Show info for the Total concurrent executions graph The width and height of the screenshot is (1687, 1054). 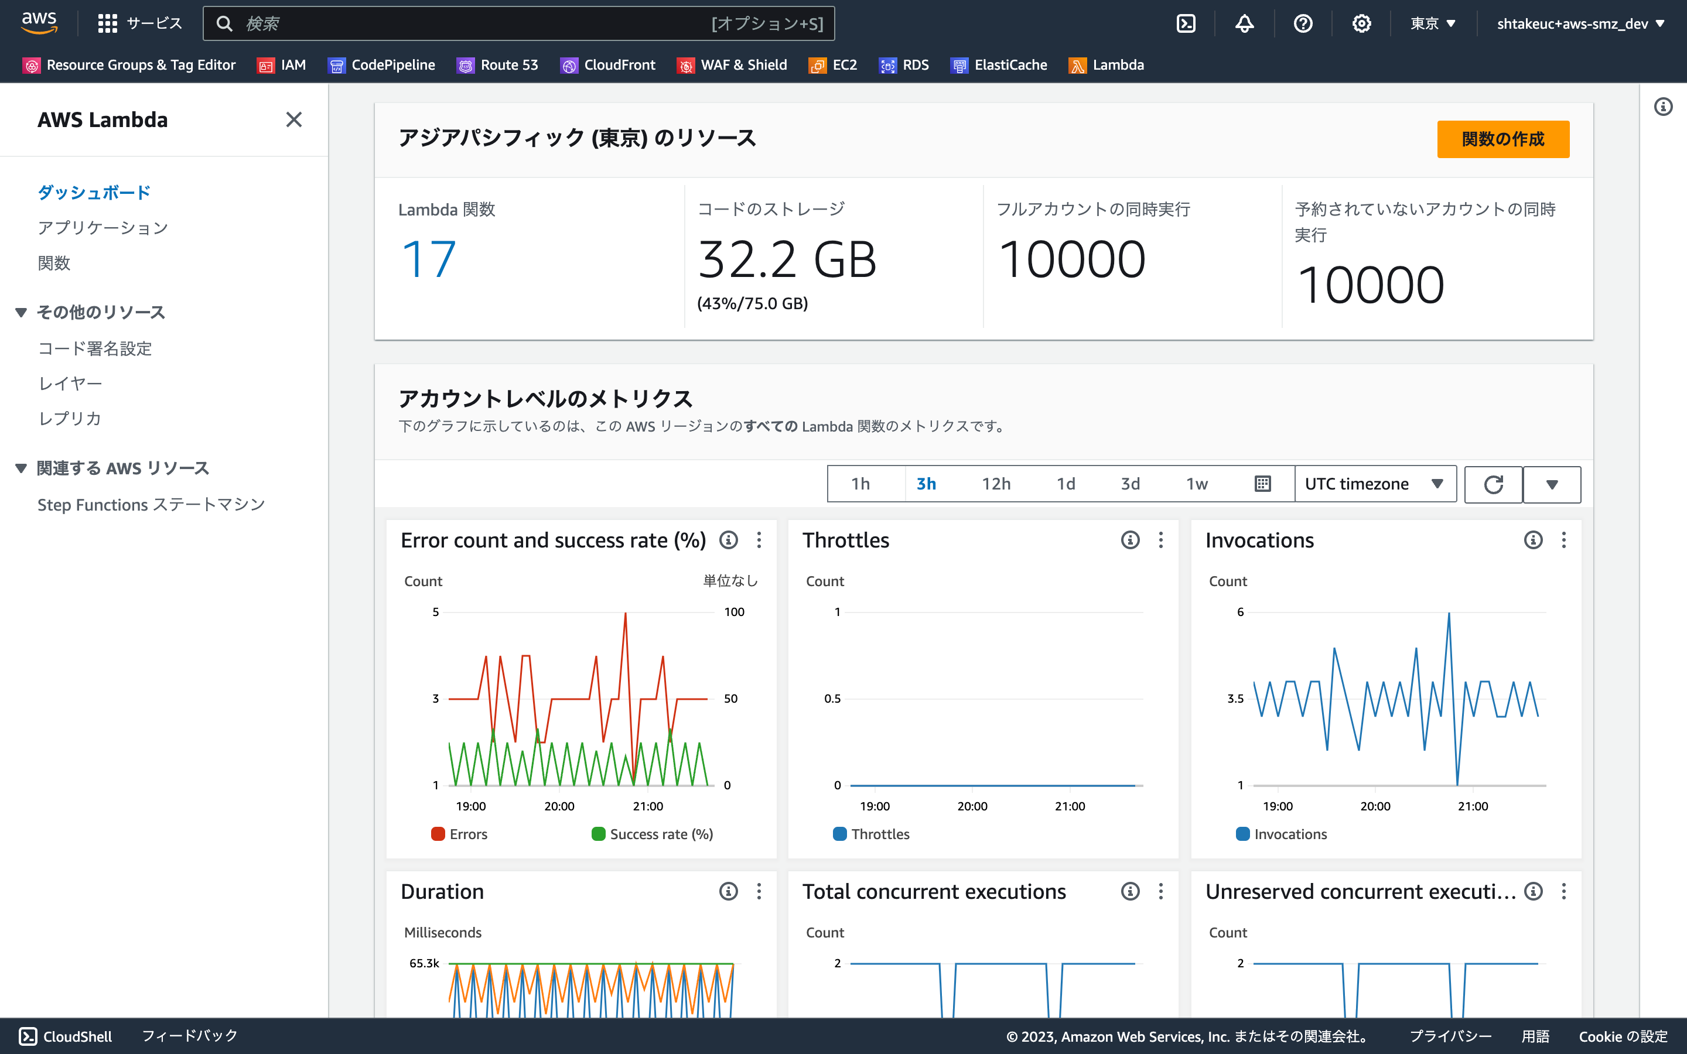(x=1130, y=892)
